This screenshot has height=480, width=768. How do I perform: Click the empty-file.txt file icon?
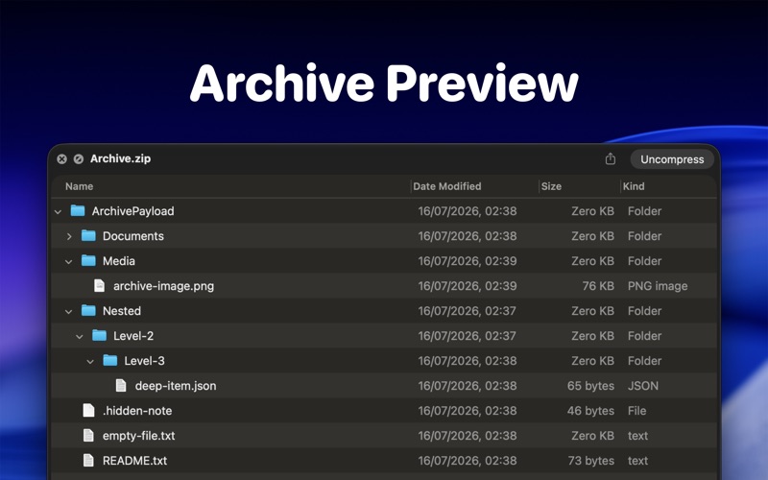coord(88,436)
